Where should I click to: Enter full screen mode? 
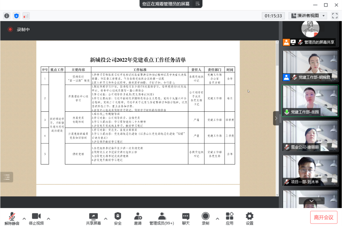(x=335, y=15)
